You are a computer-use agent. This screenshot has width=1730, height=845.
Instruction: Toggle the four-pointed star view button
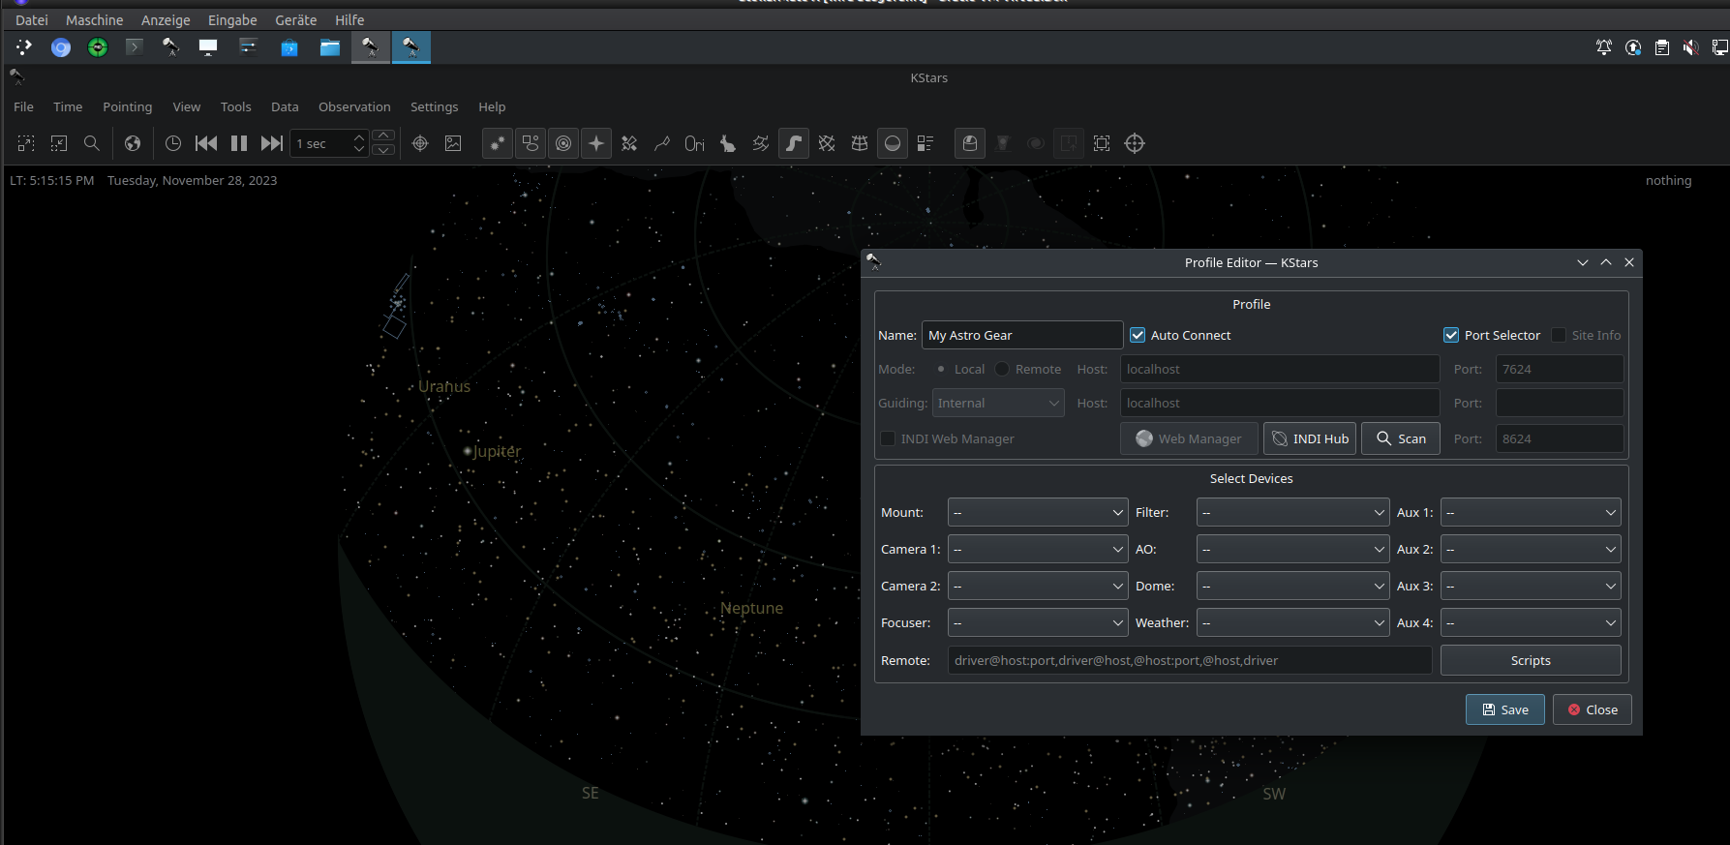[x=596, y=143]
